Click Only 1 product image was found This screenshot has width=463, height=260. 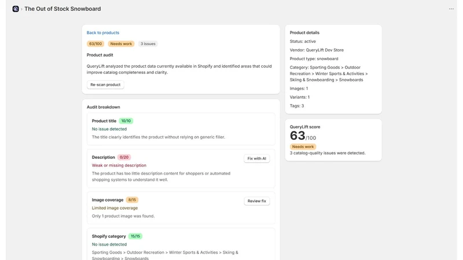[x=123, y=216]
